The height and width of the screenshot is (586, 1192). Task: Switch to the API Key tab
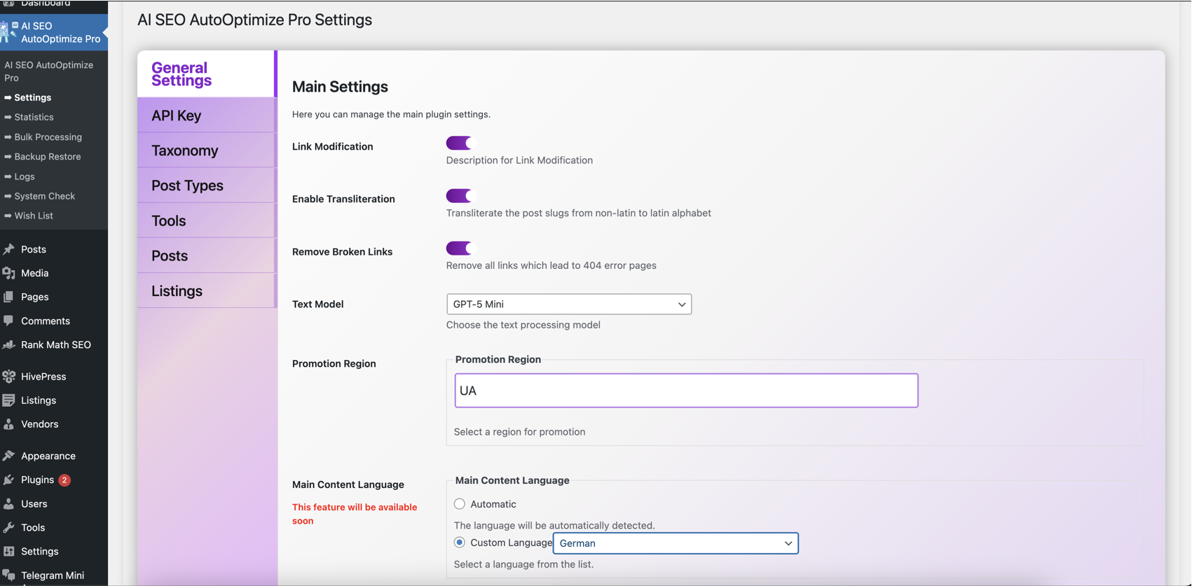pyautogui.click(x=207, y=115)
